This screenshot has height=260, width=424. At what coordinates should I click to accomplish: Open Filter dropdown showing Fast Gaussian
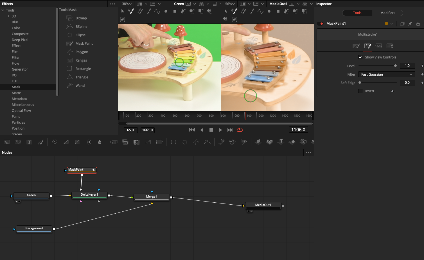click(x=387, y=74)
